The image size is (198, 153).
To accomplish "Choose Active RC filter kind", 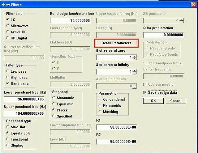I will tap(8, 32).
